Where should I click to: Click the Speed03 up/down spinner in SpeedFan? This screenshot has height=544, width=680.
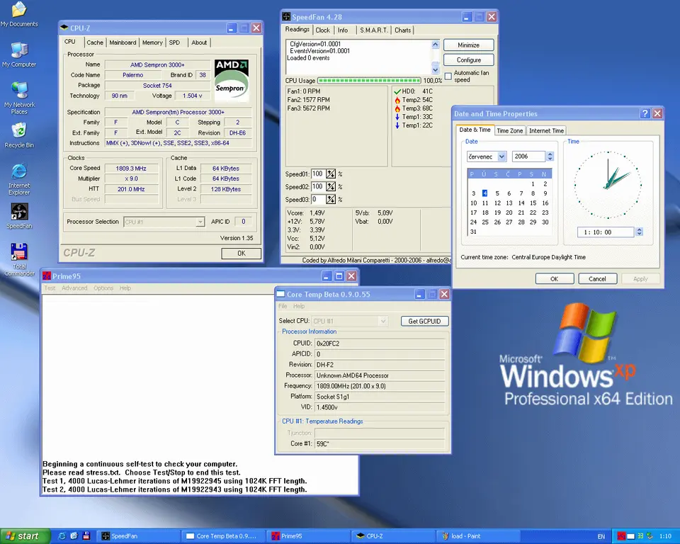pos(331,199)
